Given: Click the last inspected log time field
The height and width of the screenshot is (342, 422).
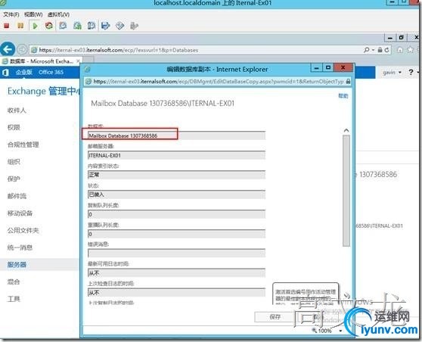Looking at the screenshot, I should tap(176, 293).
